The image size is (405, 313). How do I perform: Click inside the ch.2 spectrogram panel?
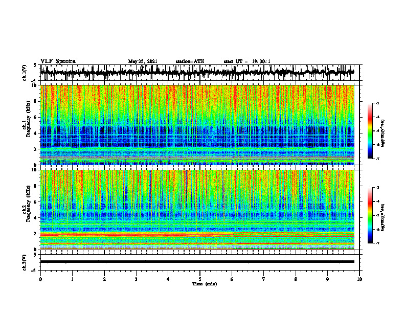pyautogui.click(x=197, y=210)
